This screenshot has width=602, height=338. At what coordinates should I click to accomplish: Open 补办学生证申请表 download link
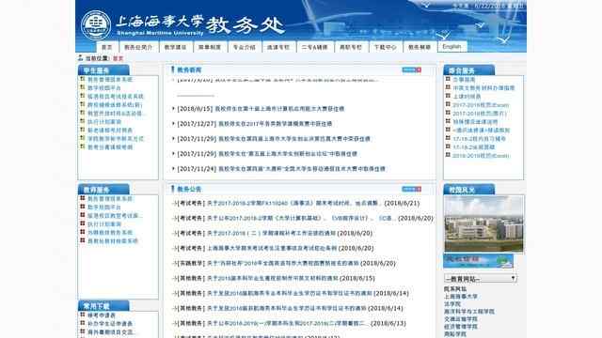[x=110, y=324]
